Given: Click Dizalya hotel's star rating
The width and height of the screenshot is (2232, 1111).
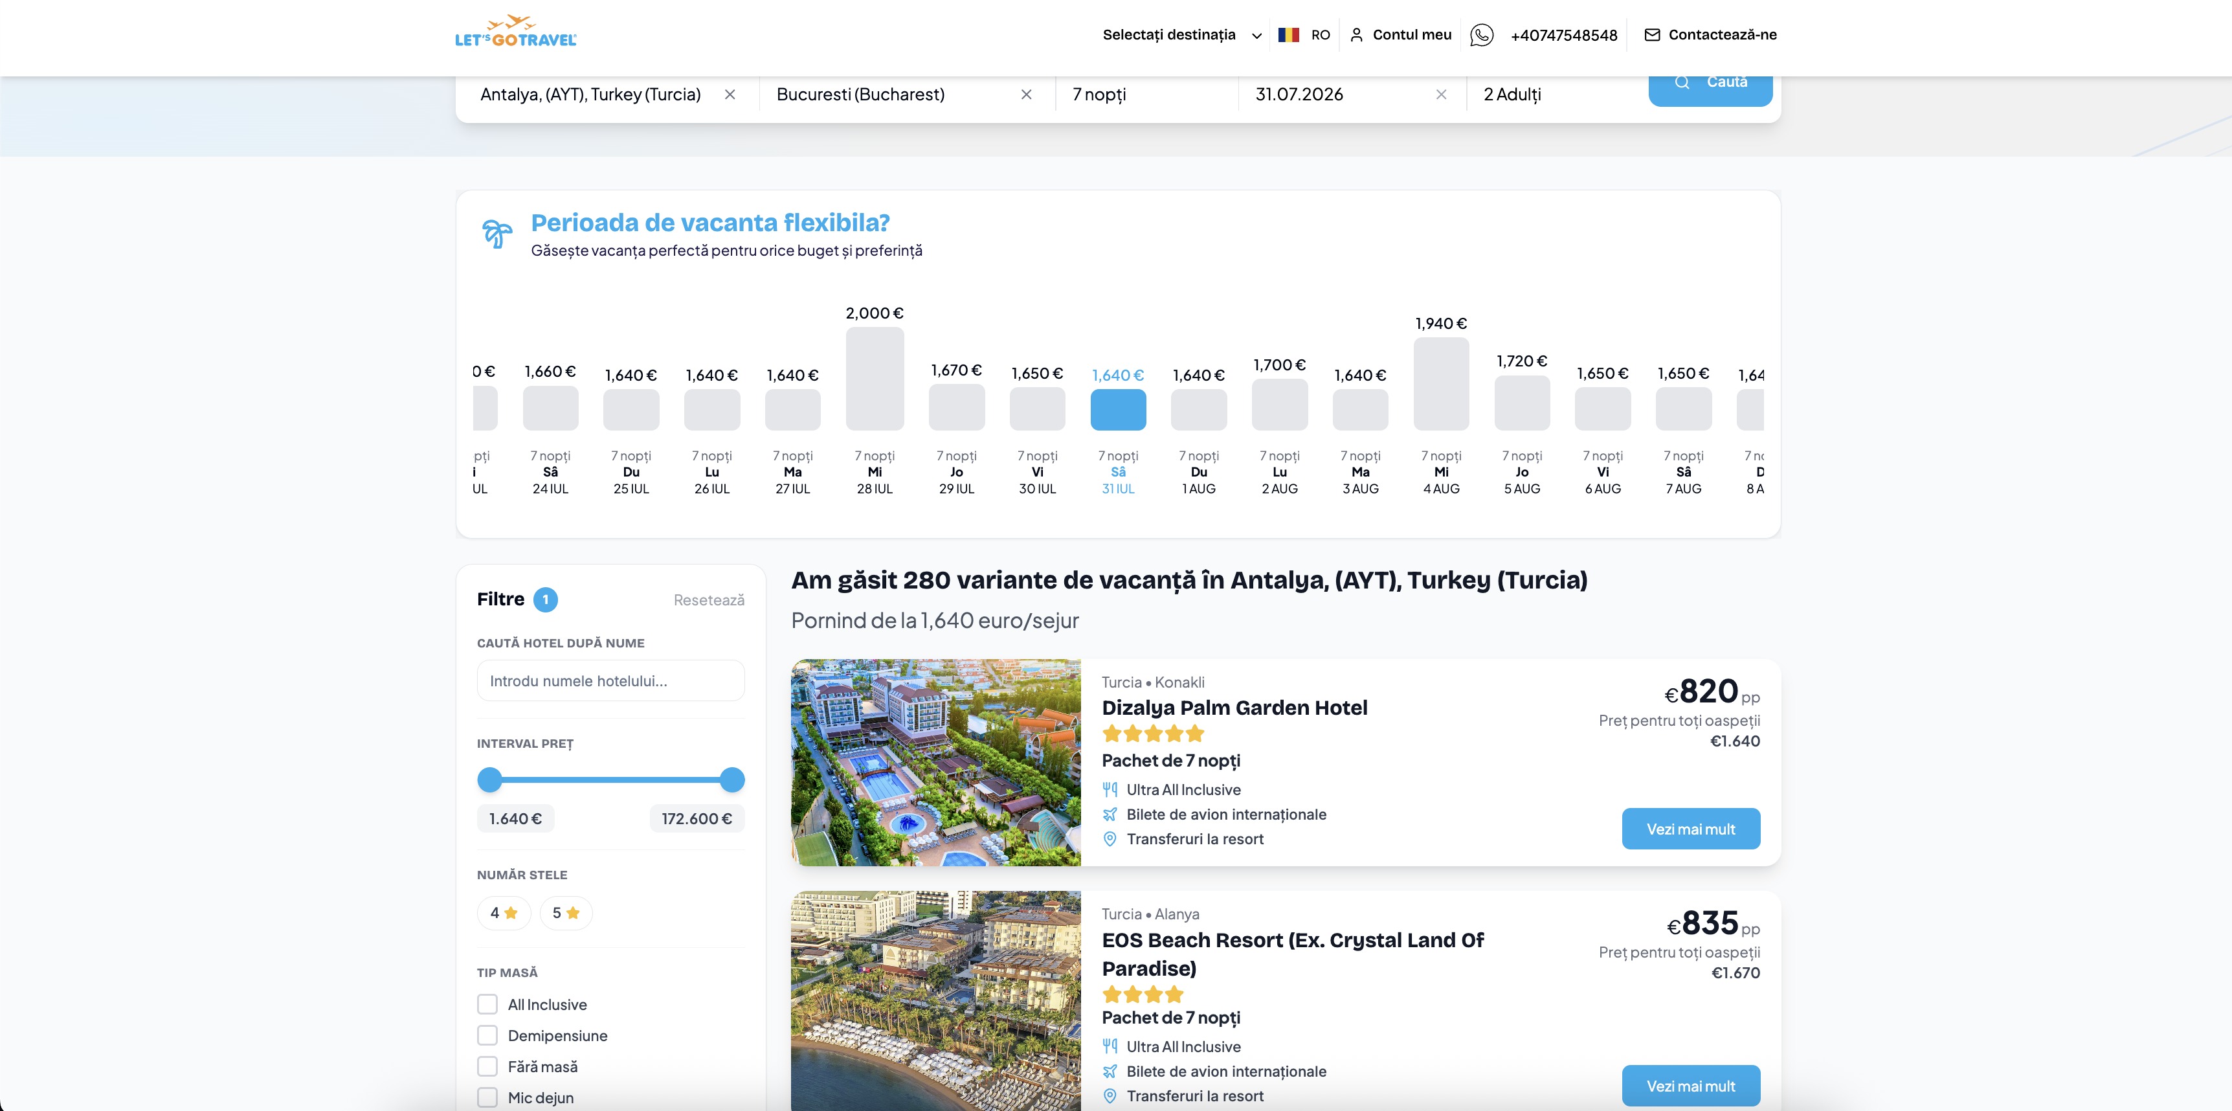Looking at the screenshot, I should (1154, 734).
